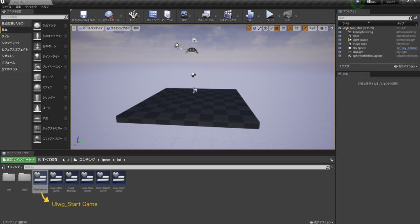420x224 pixels.
Task: Toggle visibility of Light Source actor
Action: coord(340,40)
